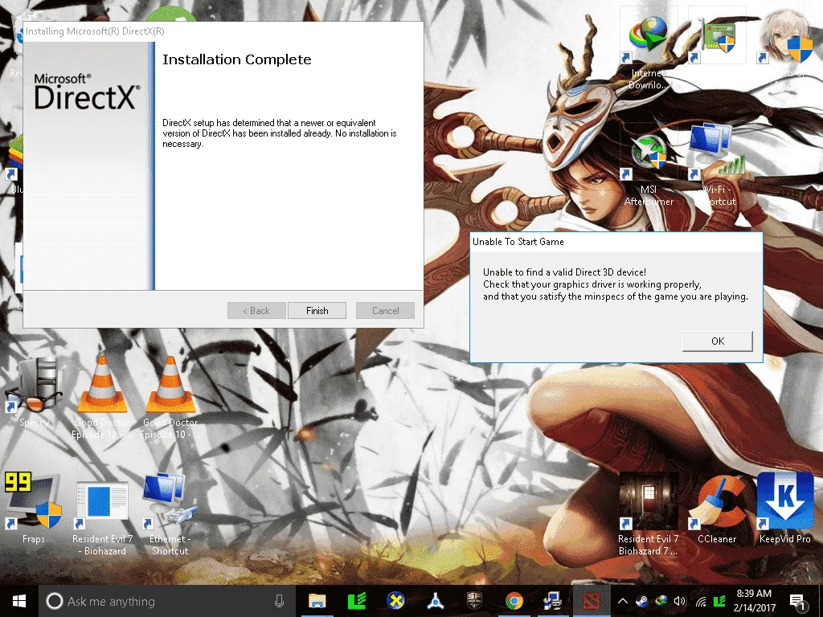Viewport: 823px width, 617px height.
Task: Click the Unable To Start Game title bar
Action: point(616,242)
